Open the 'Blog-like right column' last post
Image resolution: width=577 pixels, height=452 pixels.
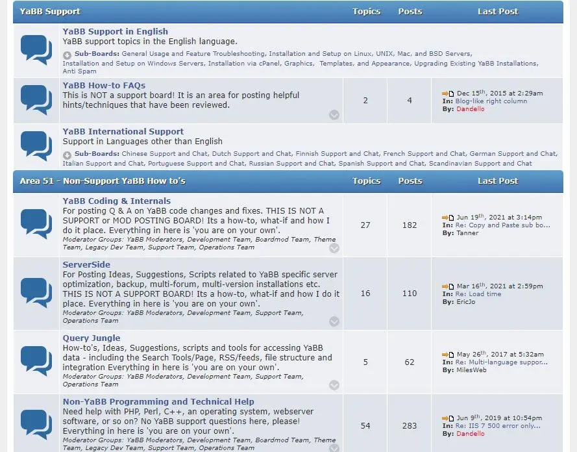coord(491,101)
